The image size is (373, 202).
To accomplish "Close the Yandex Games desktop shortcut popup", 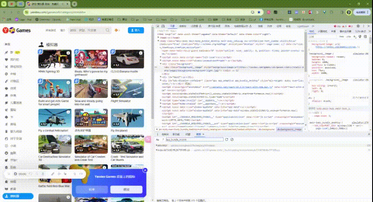I will [x=145, y=170].
